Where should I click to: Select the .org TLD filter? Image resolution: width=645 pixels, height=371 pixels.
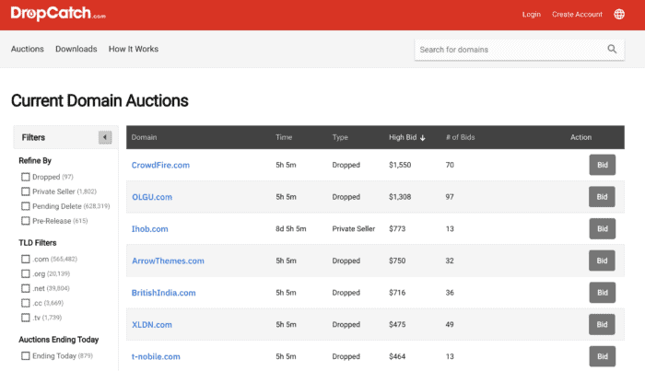click(x=26, y=273)
